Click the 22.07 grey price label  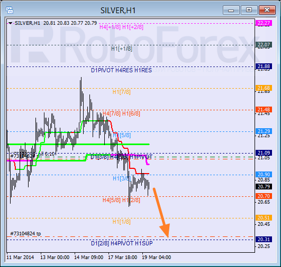[x=264, y=44]
